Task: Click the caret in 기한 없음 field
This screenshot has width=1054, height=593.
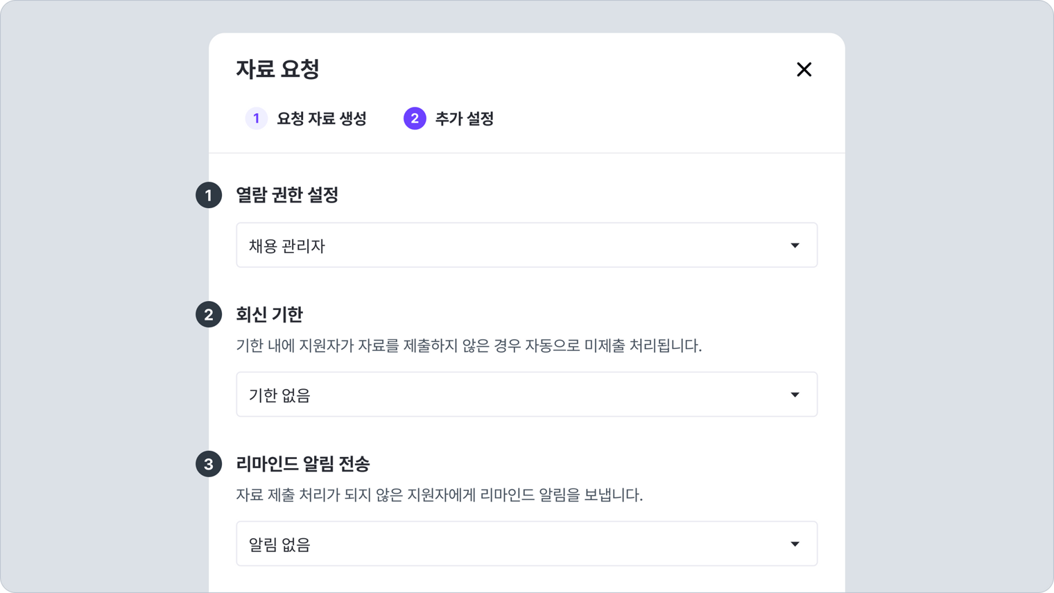Action: [795, 395]
